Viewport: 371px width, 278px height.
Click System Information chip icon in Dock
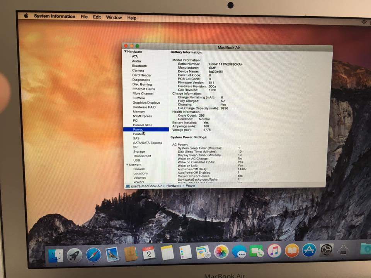[344, 250]
